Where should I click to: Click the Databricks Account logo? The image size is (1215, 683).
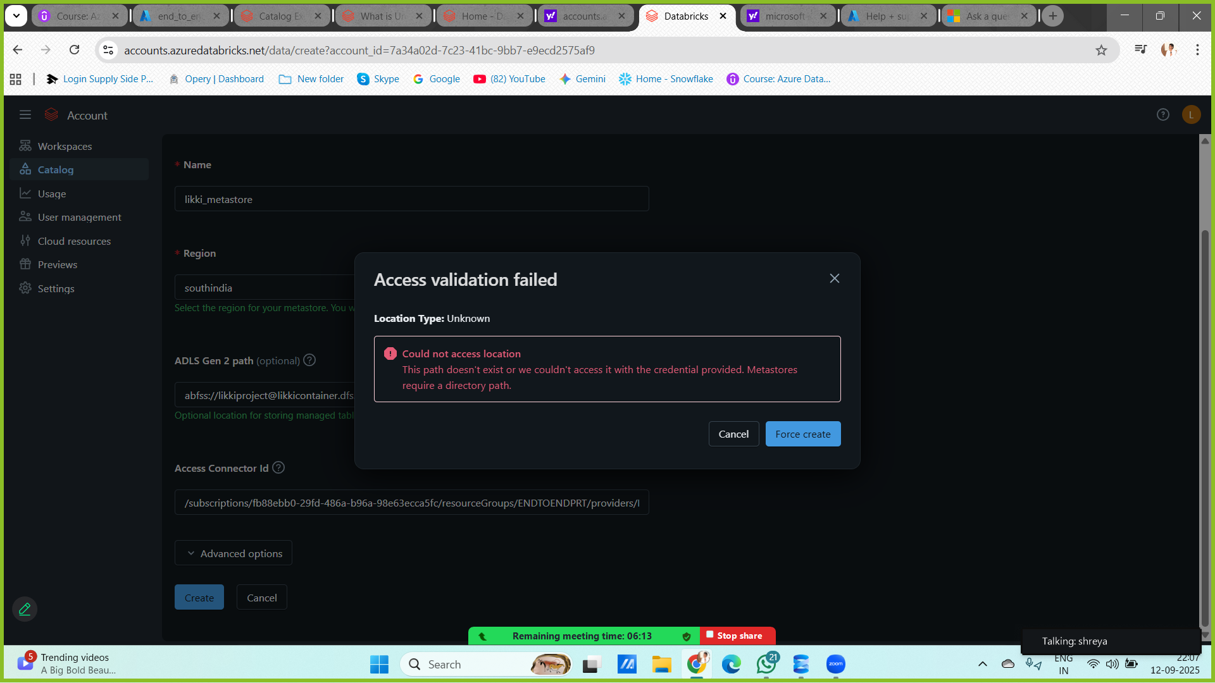tap(51, 115)
